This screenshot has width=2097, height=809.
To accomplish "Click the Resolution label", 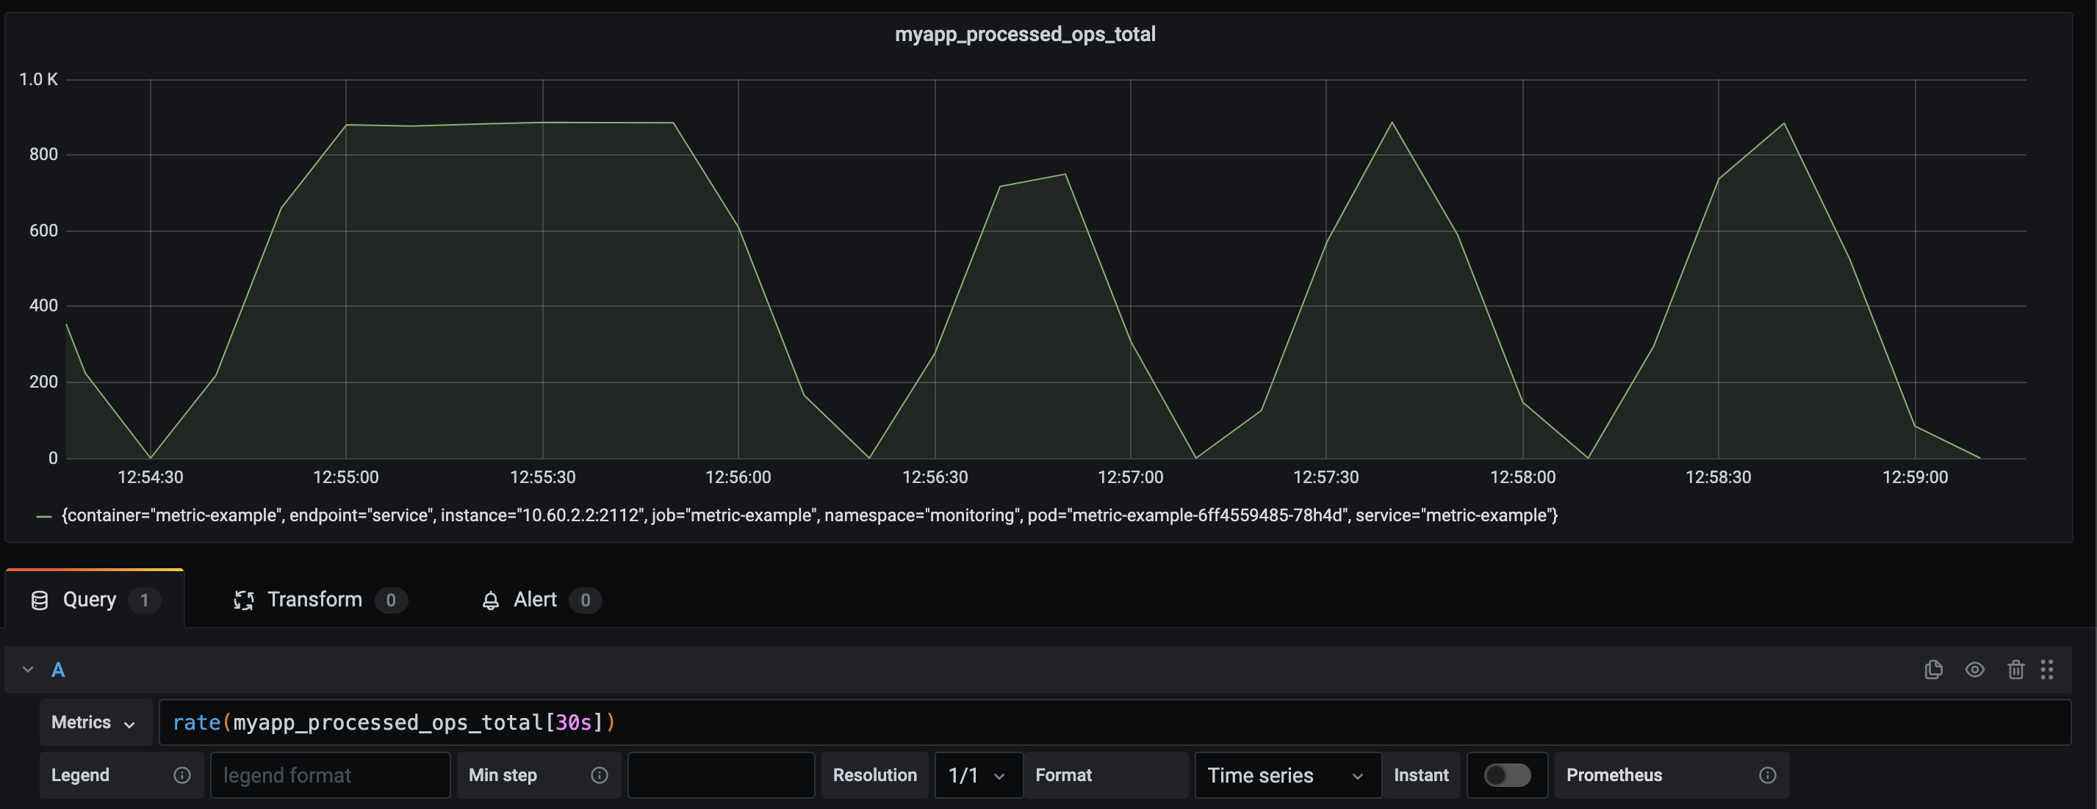I will click(x=874, y=774).
